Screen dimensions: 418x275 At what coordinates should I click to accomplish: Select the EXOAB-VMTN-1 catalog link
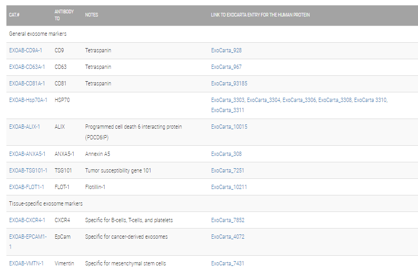coord(26,263)
